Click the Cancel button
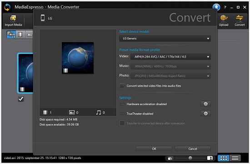 tap(193, 149)
